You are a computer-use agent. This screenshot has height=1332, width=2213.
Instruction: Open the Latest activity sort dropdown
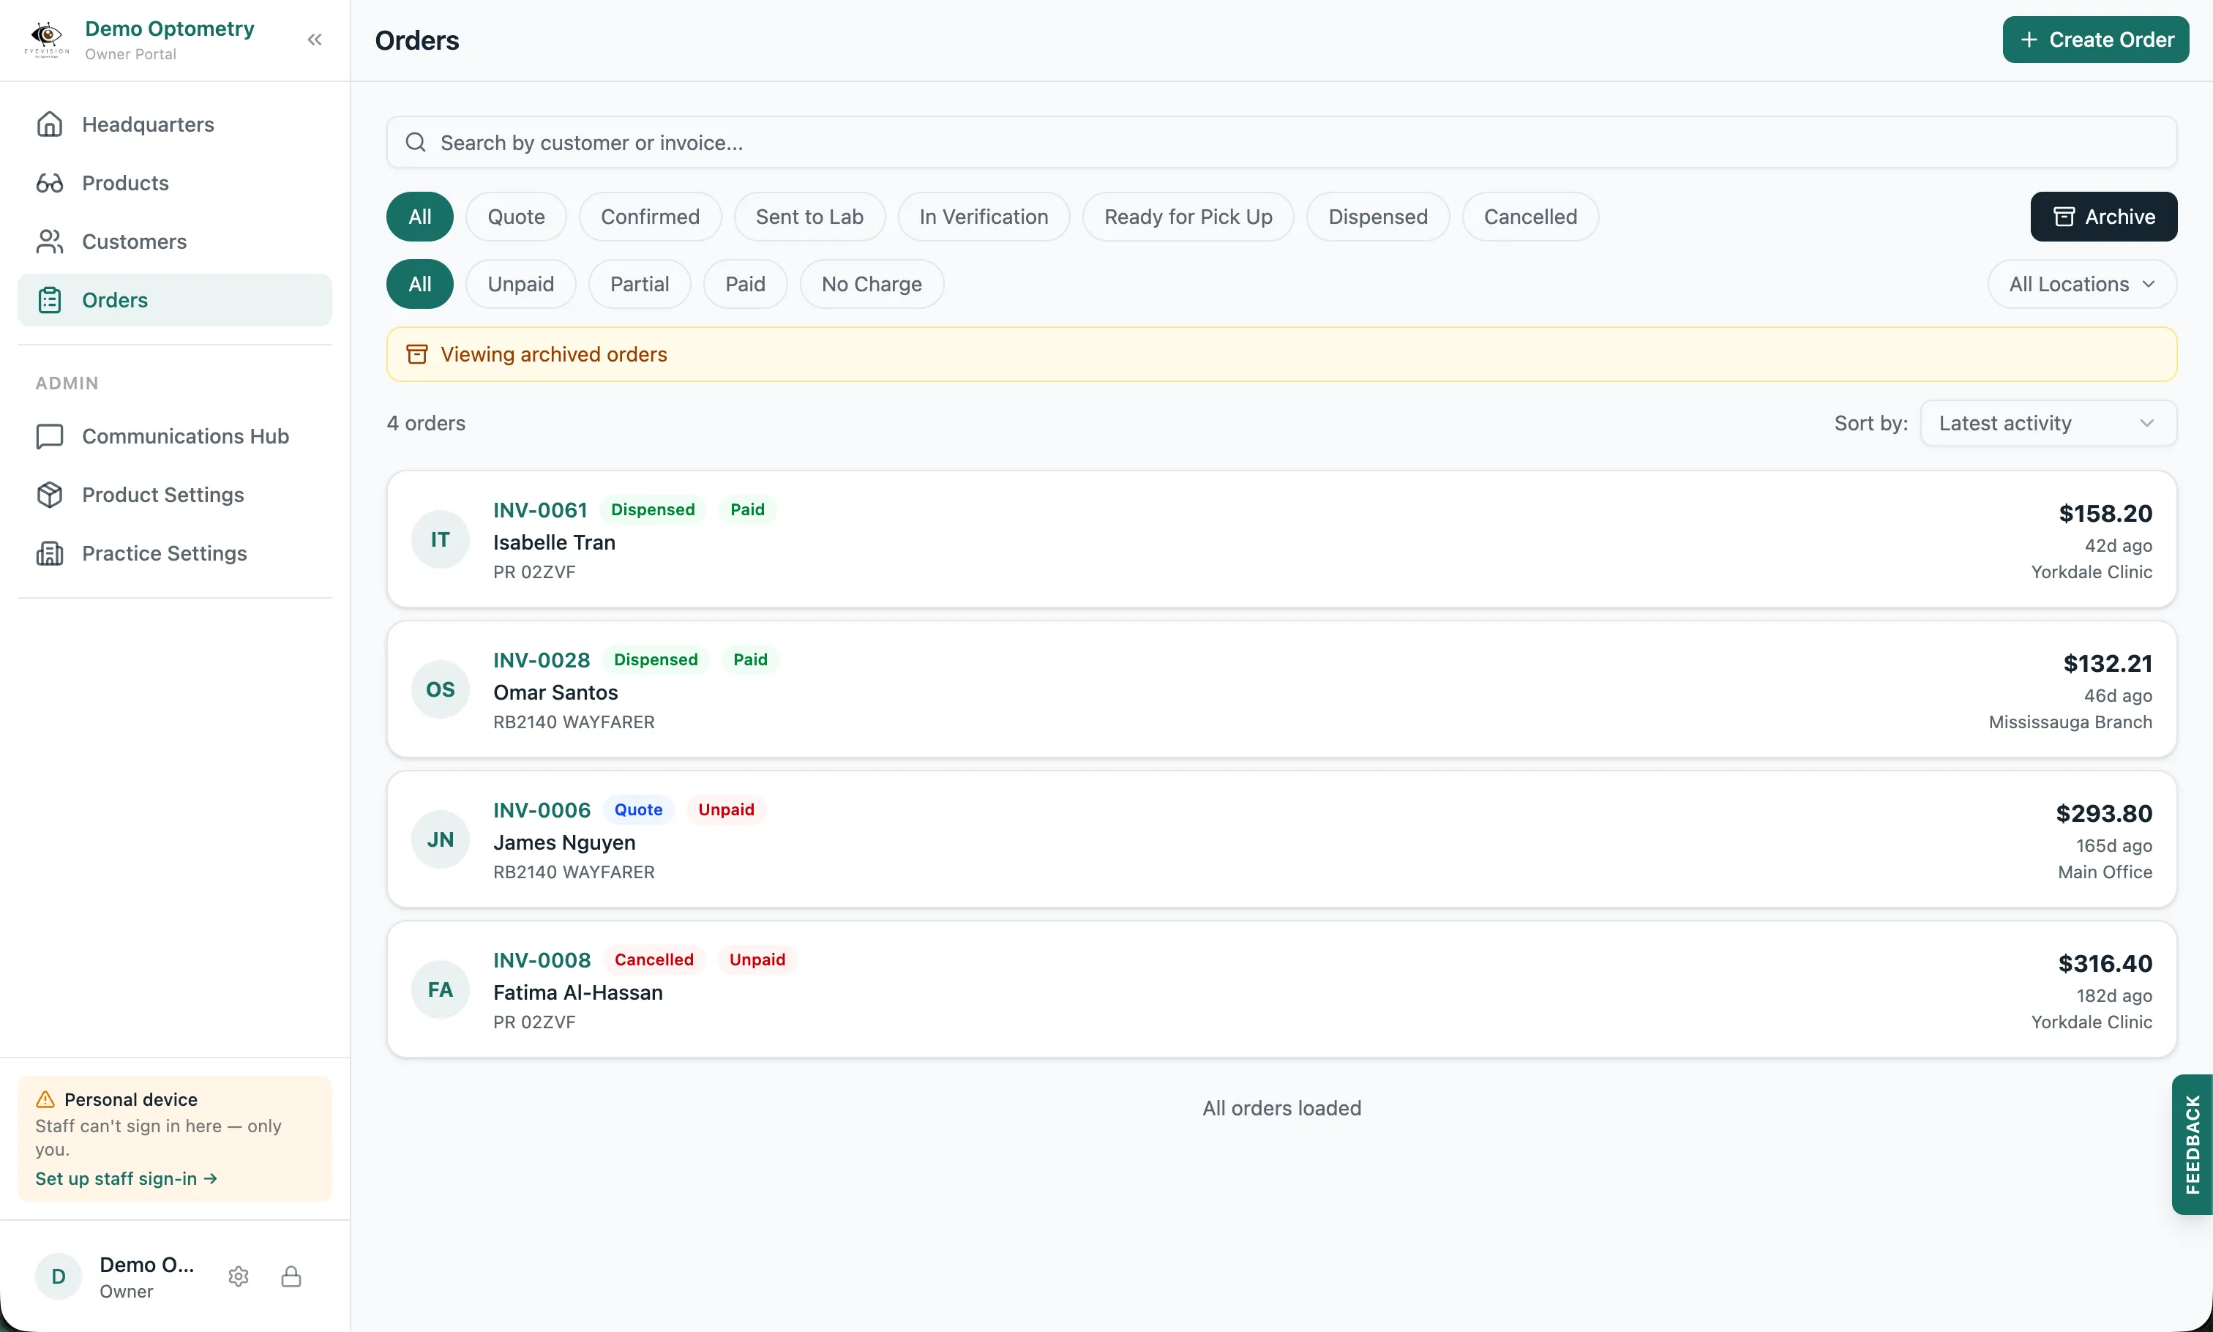coord(2048,423)
